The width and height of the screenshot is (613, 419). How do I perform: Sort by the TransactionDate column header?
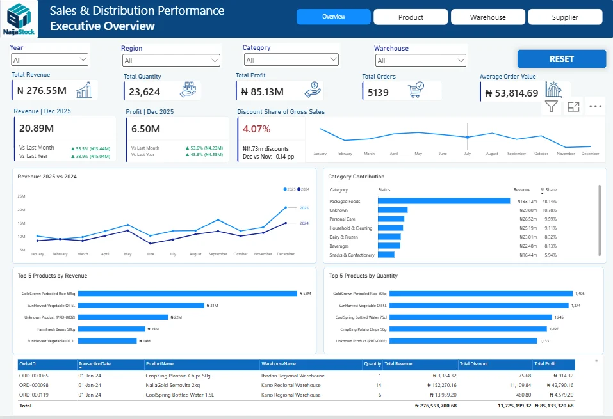tap(111, 364)
